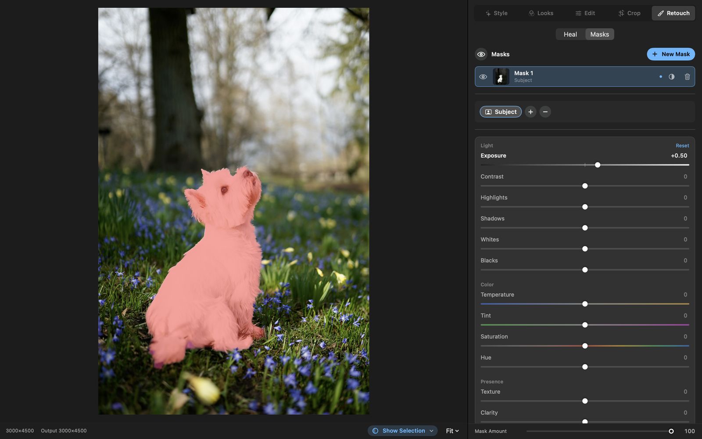Viewport: 702px width, 439px height.
Task: Click the Exposure slider handle
Action: 598,165
